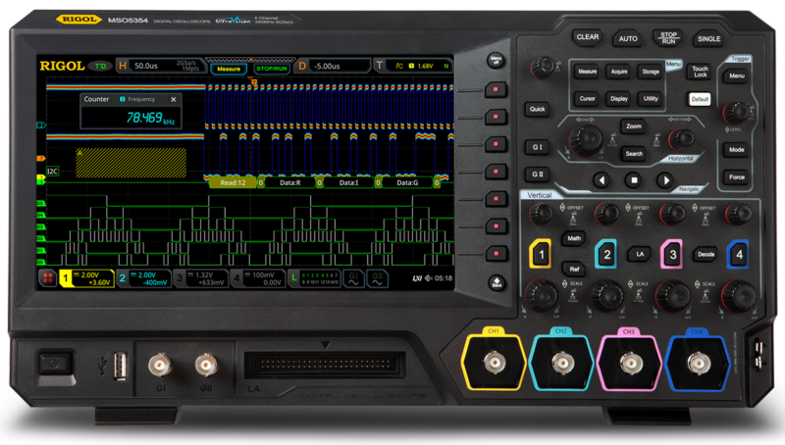
Task: Close the Counter frequency popup
Action: point(174,99)
